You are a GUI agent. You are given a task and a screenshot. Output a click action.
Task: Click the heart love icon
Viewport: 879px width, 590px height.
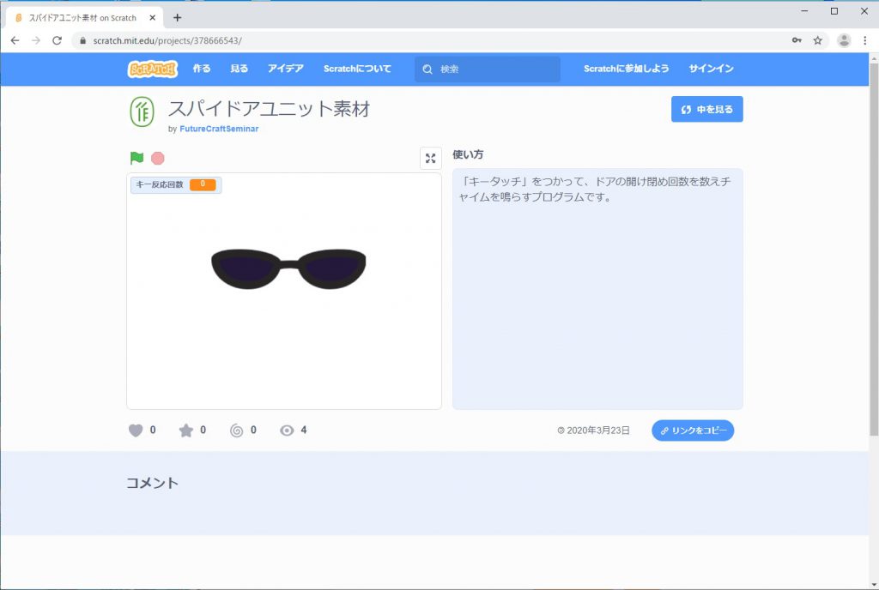pyautogui.click(x=136, y=430)
